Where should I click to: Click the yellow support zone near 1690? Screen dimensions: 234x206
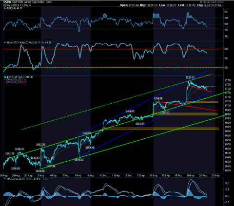click(x=185, y=114)
